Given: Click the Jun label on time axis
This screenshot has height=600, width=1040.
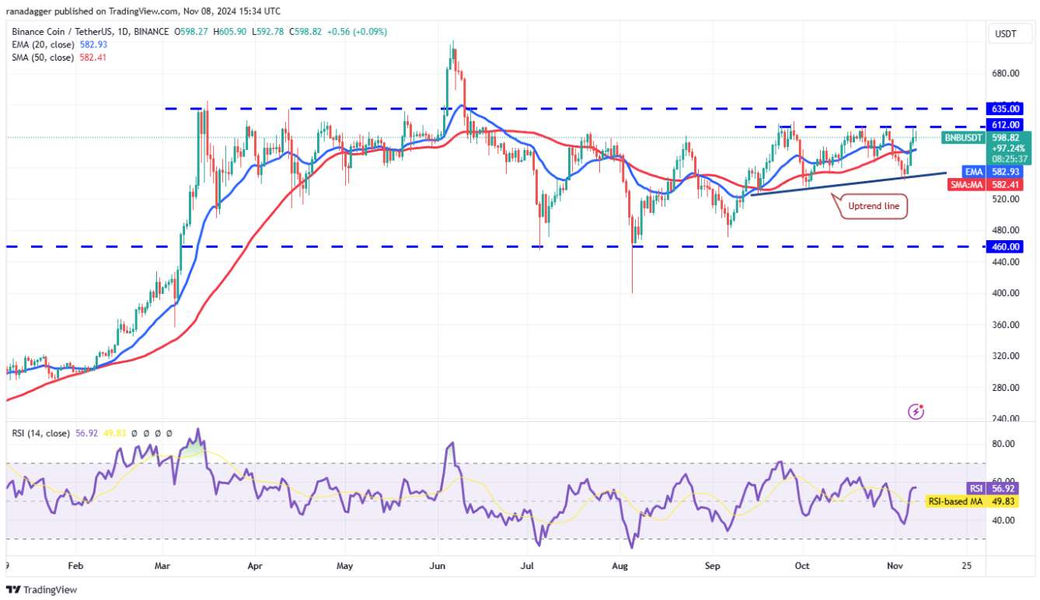Looking at the screenshot, I should tap(438, 567).
